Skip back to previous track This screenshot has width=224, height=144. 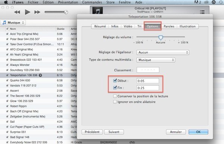17,12
